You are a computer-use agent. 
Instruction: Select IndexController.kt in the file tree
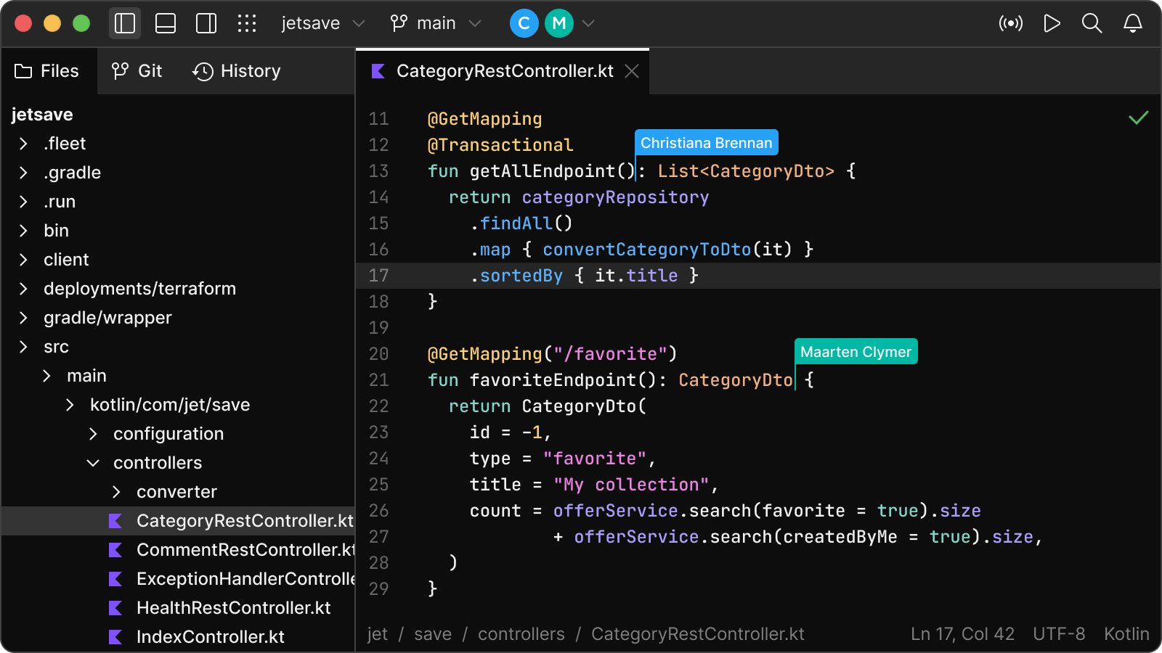pyautogui.click(x=209, y=636)
